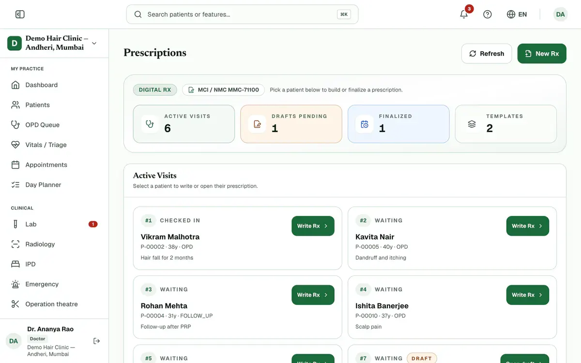Click the Emergency siren icon
The width and height of the screenshot is (581, 363).
click(15, 285)
